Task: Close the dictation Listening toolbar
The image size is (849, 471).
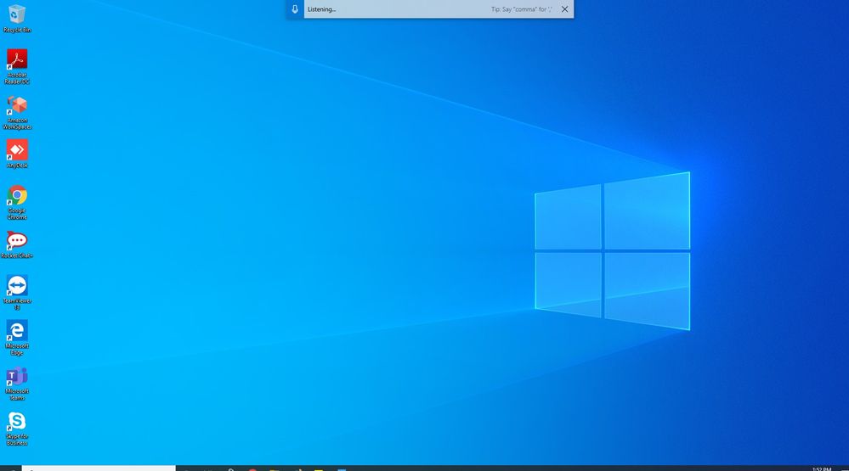Action: [x=565, y=9]
